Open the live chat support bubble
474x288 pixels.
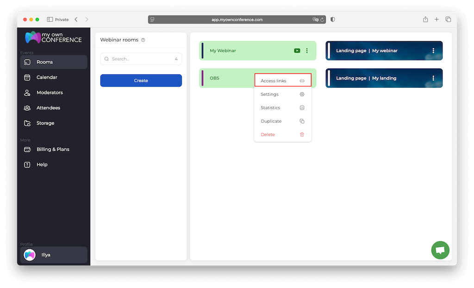pos(440,250)
